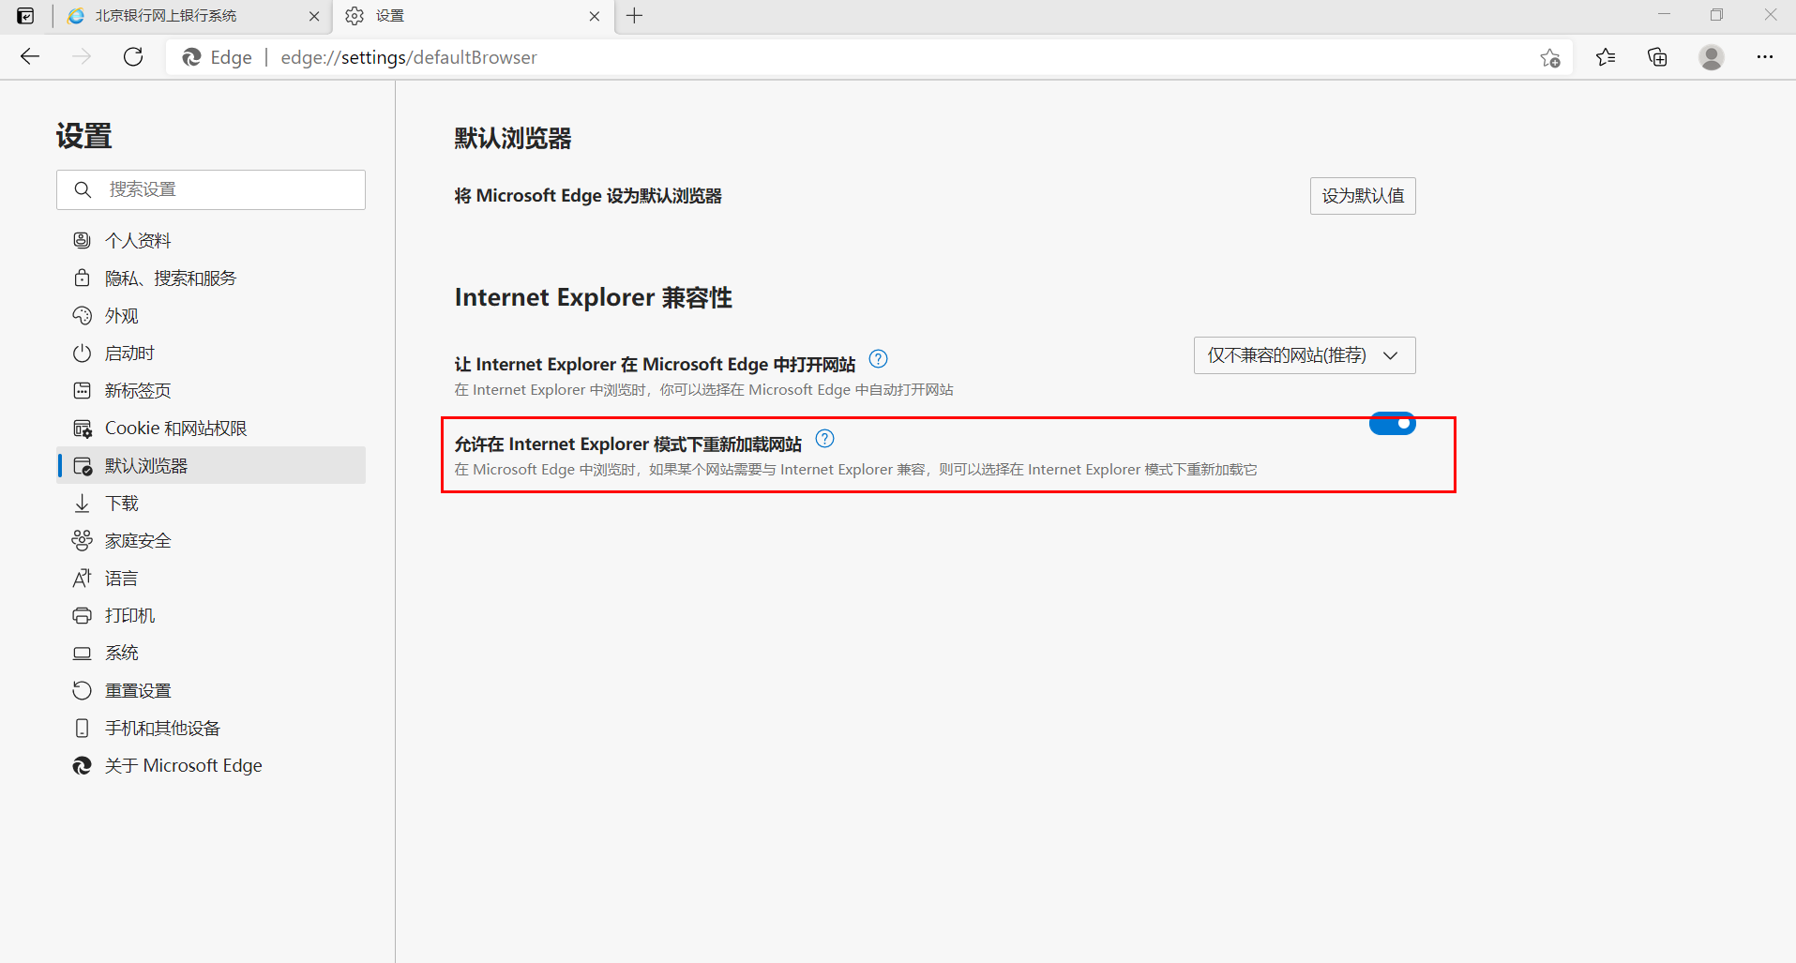Image resolution: width=1796 pixels, height=963 pixels.
Task: Open 关于 Microsoft Edge section
Action: 211,766
